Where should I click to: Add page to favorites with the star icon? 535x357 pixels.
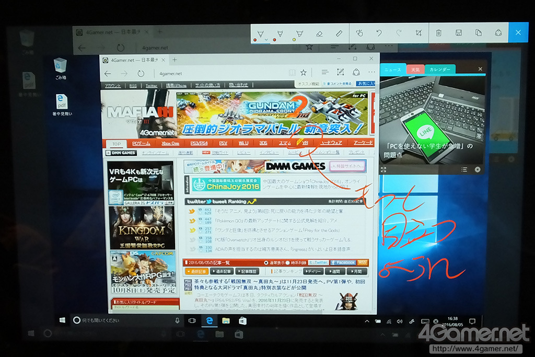pos(303,72)
